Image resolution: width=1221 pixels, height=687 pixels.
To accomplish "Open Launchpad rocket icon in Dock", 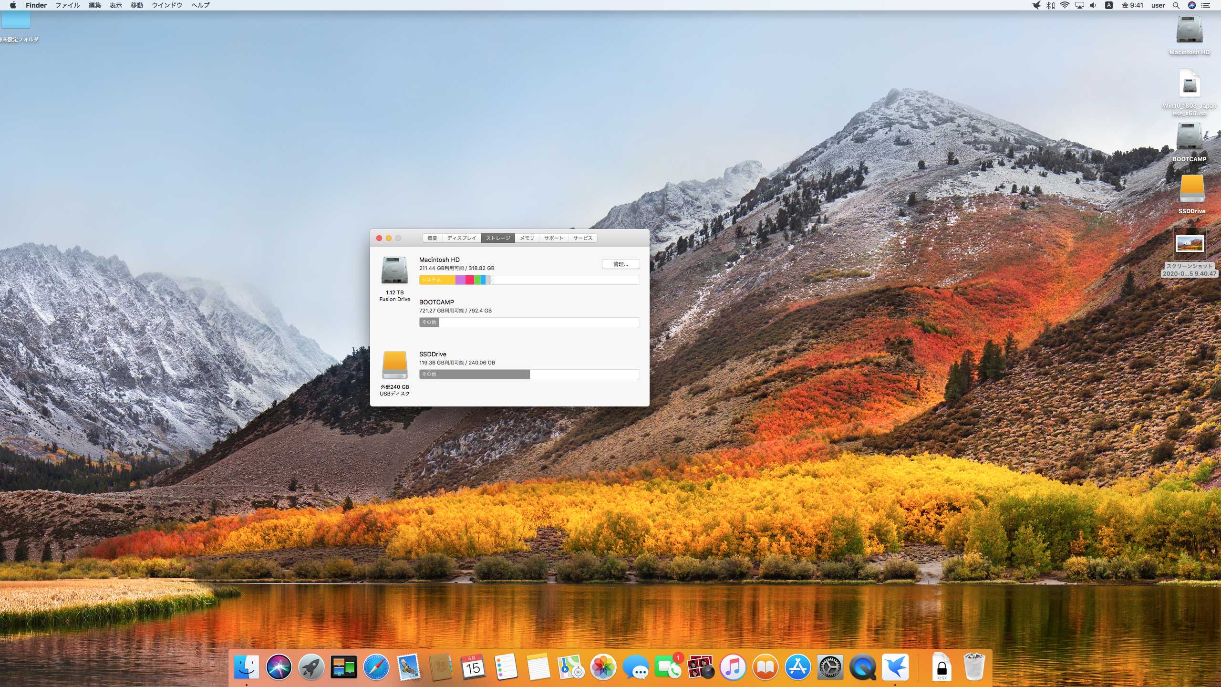I will pyautogui.click(x=311, y=667).
